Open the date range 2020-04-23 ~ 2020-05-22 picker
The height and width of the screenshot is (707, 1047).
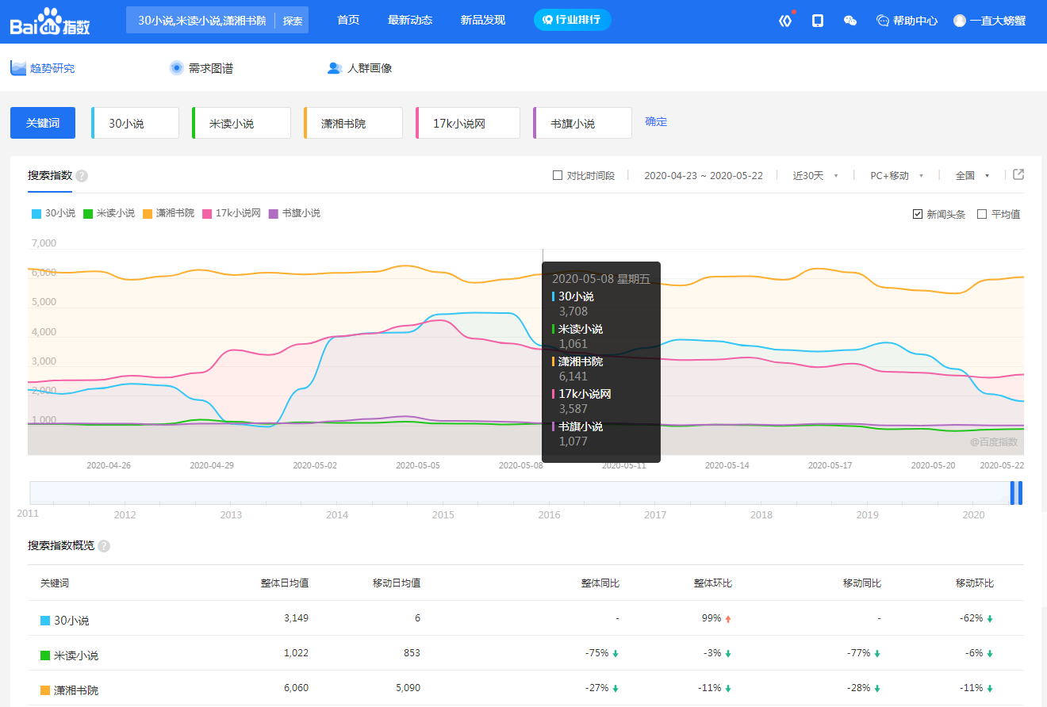[x=703, y=175]
